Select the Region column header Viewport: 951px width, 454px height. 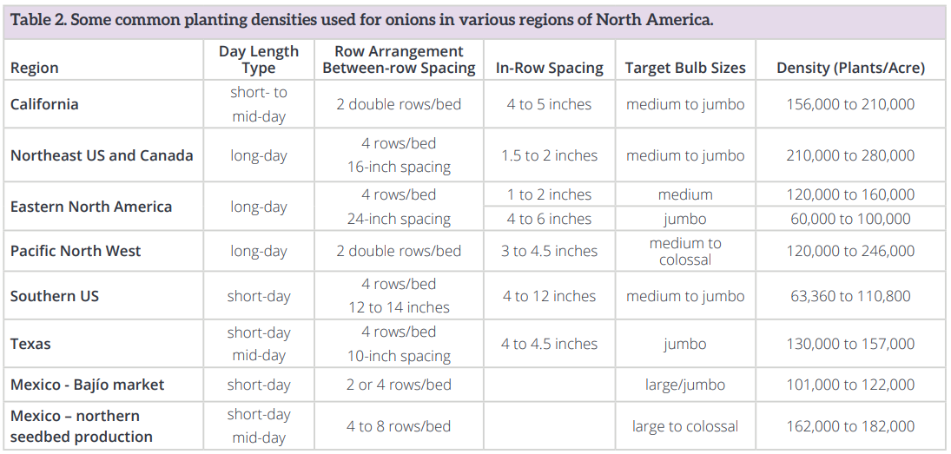[x=35, y=68]
